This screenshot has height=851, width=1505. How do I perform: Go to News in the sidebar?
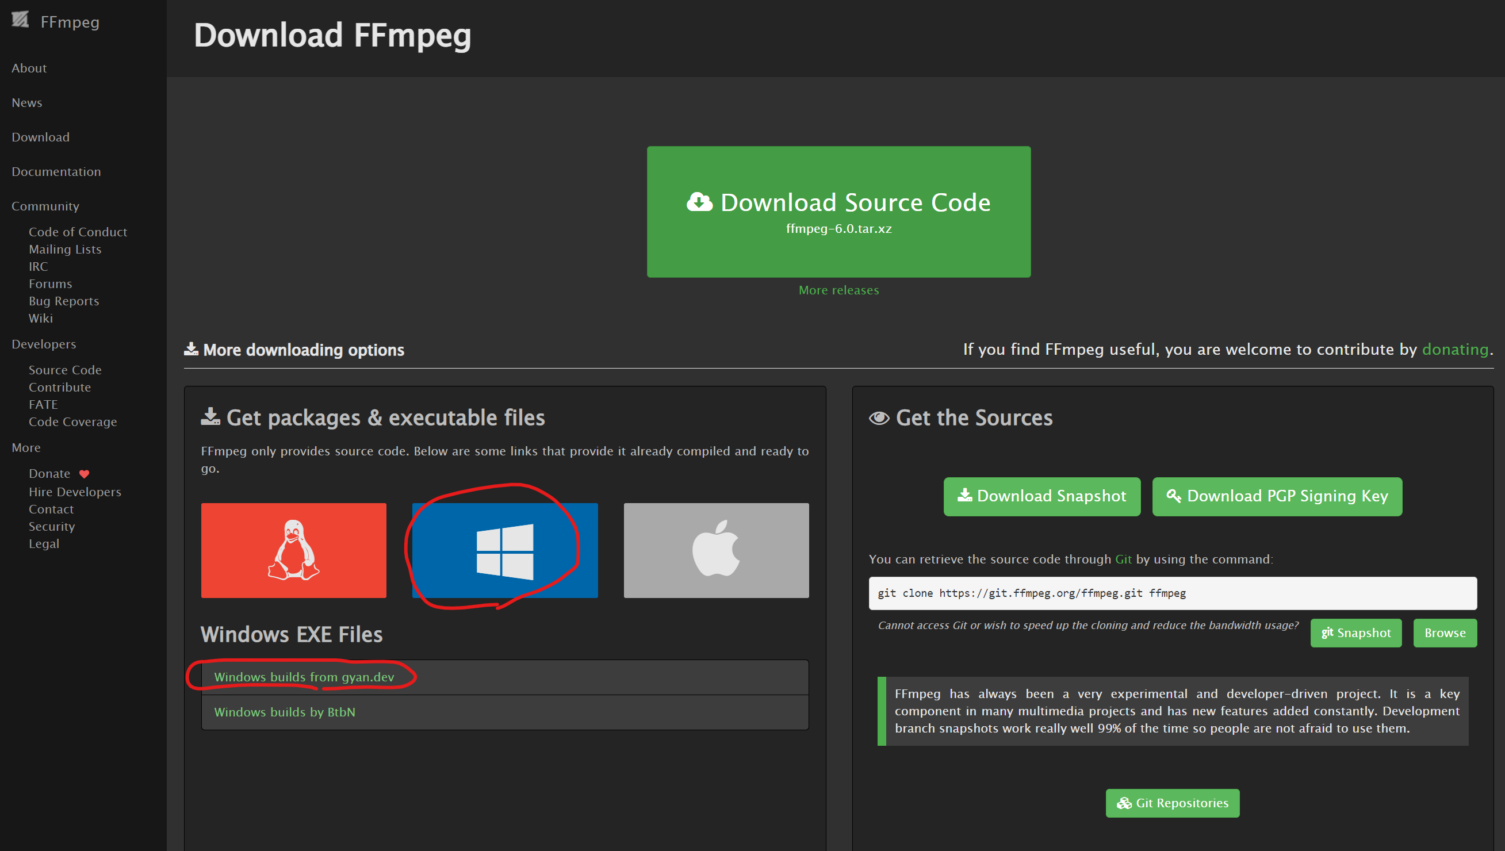27,103
